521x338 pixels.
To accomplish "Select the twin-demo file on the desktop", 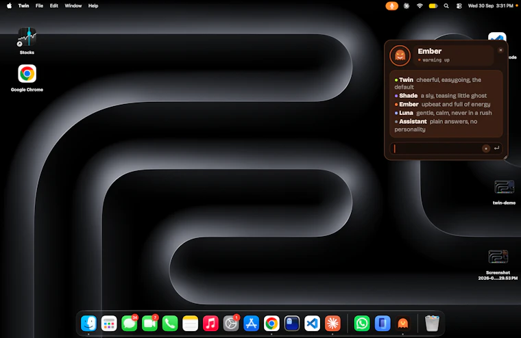I will 504,193.
